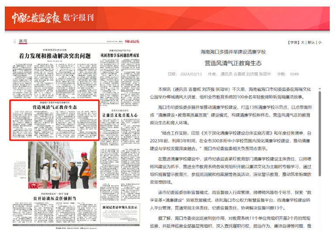Click the 新闻 section label at page top
The width and height of the screenshot is (335, 240).
click(23, 41)
